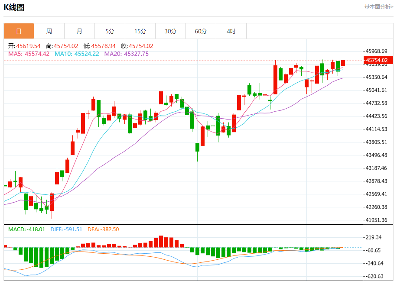Click the 42878.43 price axis label

click(377, 181)
